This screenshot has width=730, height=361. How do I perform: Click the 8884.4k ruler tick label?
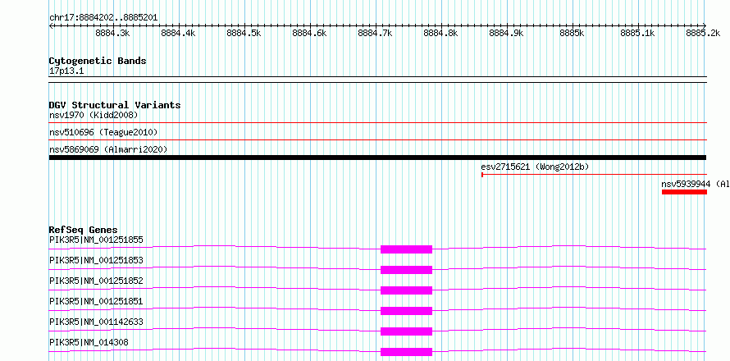point(178,33)
